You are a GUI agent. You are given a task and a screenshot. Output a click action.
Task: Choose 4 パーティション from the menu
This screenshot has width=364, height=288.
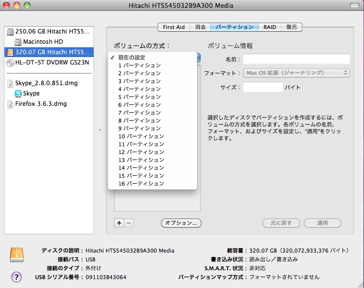pos(153,89)
